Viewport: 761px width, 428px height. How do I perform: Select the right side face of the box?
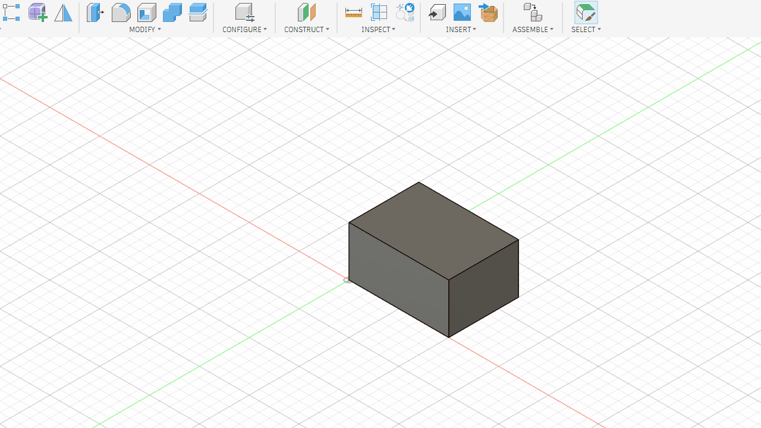pyautogui.click(x=483, y=288)
